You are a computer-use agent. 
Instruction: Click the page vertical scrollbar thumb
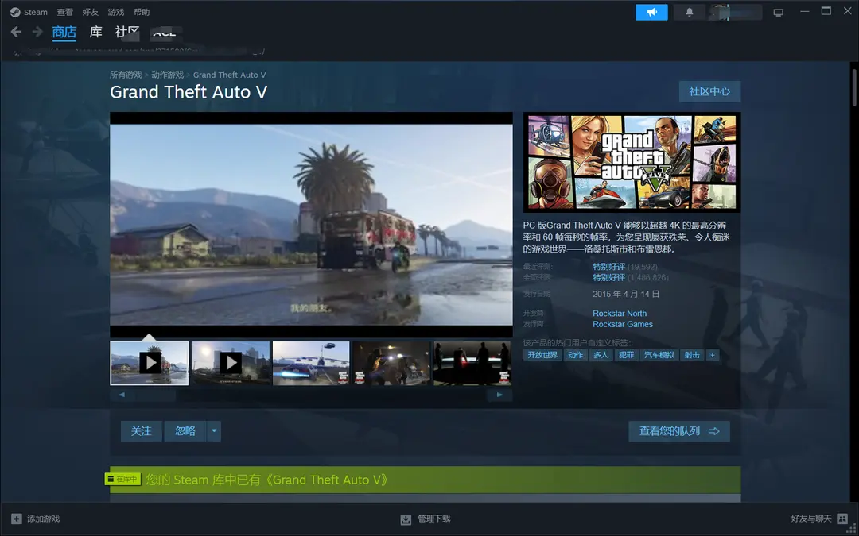coord(853,87)
